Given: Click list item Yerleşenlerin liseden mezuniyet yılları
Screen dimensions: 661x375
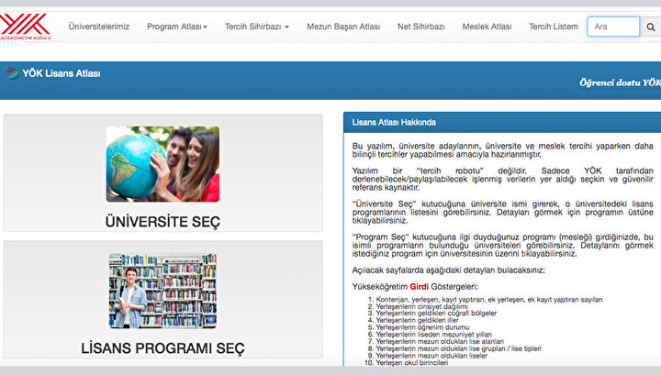Looking at the screenshot, I should point(433,334).
